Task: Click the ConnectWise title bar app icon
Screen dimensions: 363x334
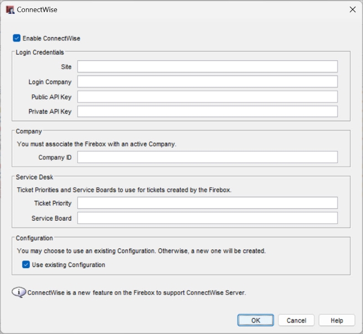Action: [x=10, y=10]
